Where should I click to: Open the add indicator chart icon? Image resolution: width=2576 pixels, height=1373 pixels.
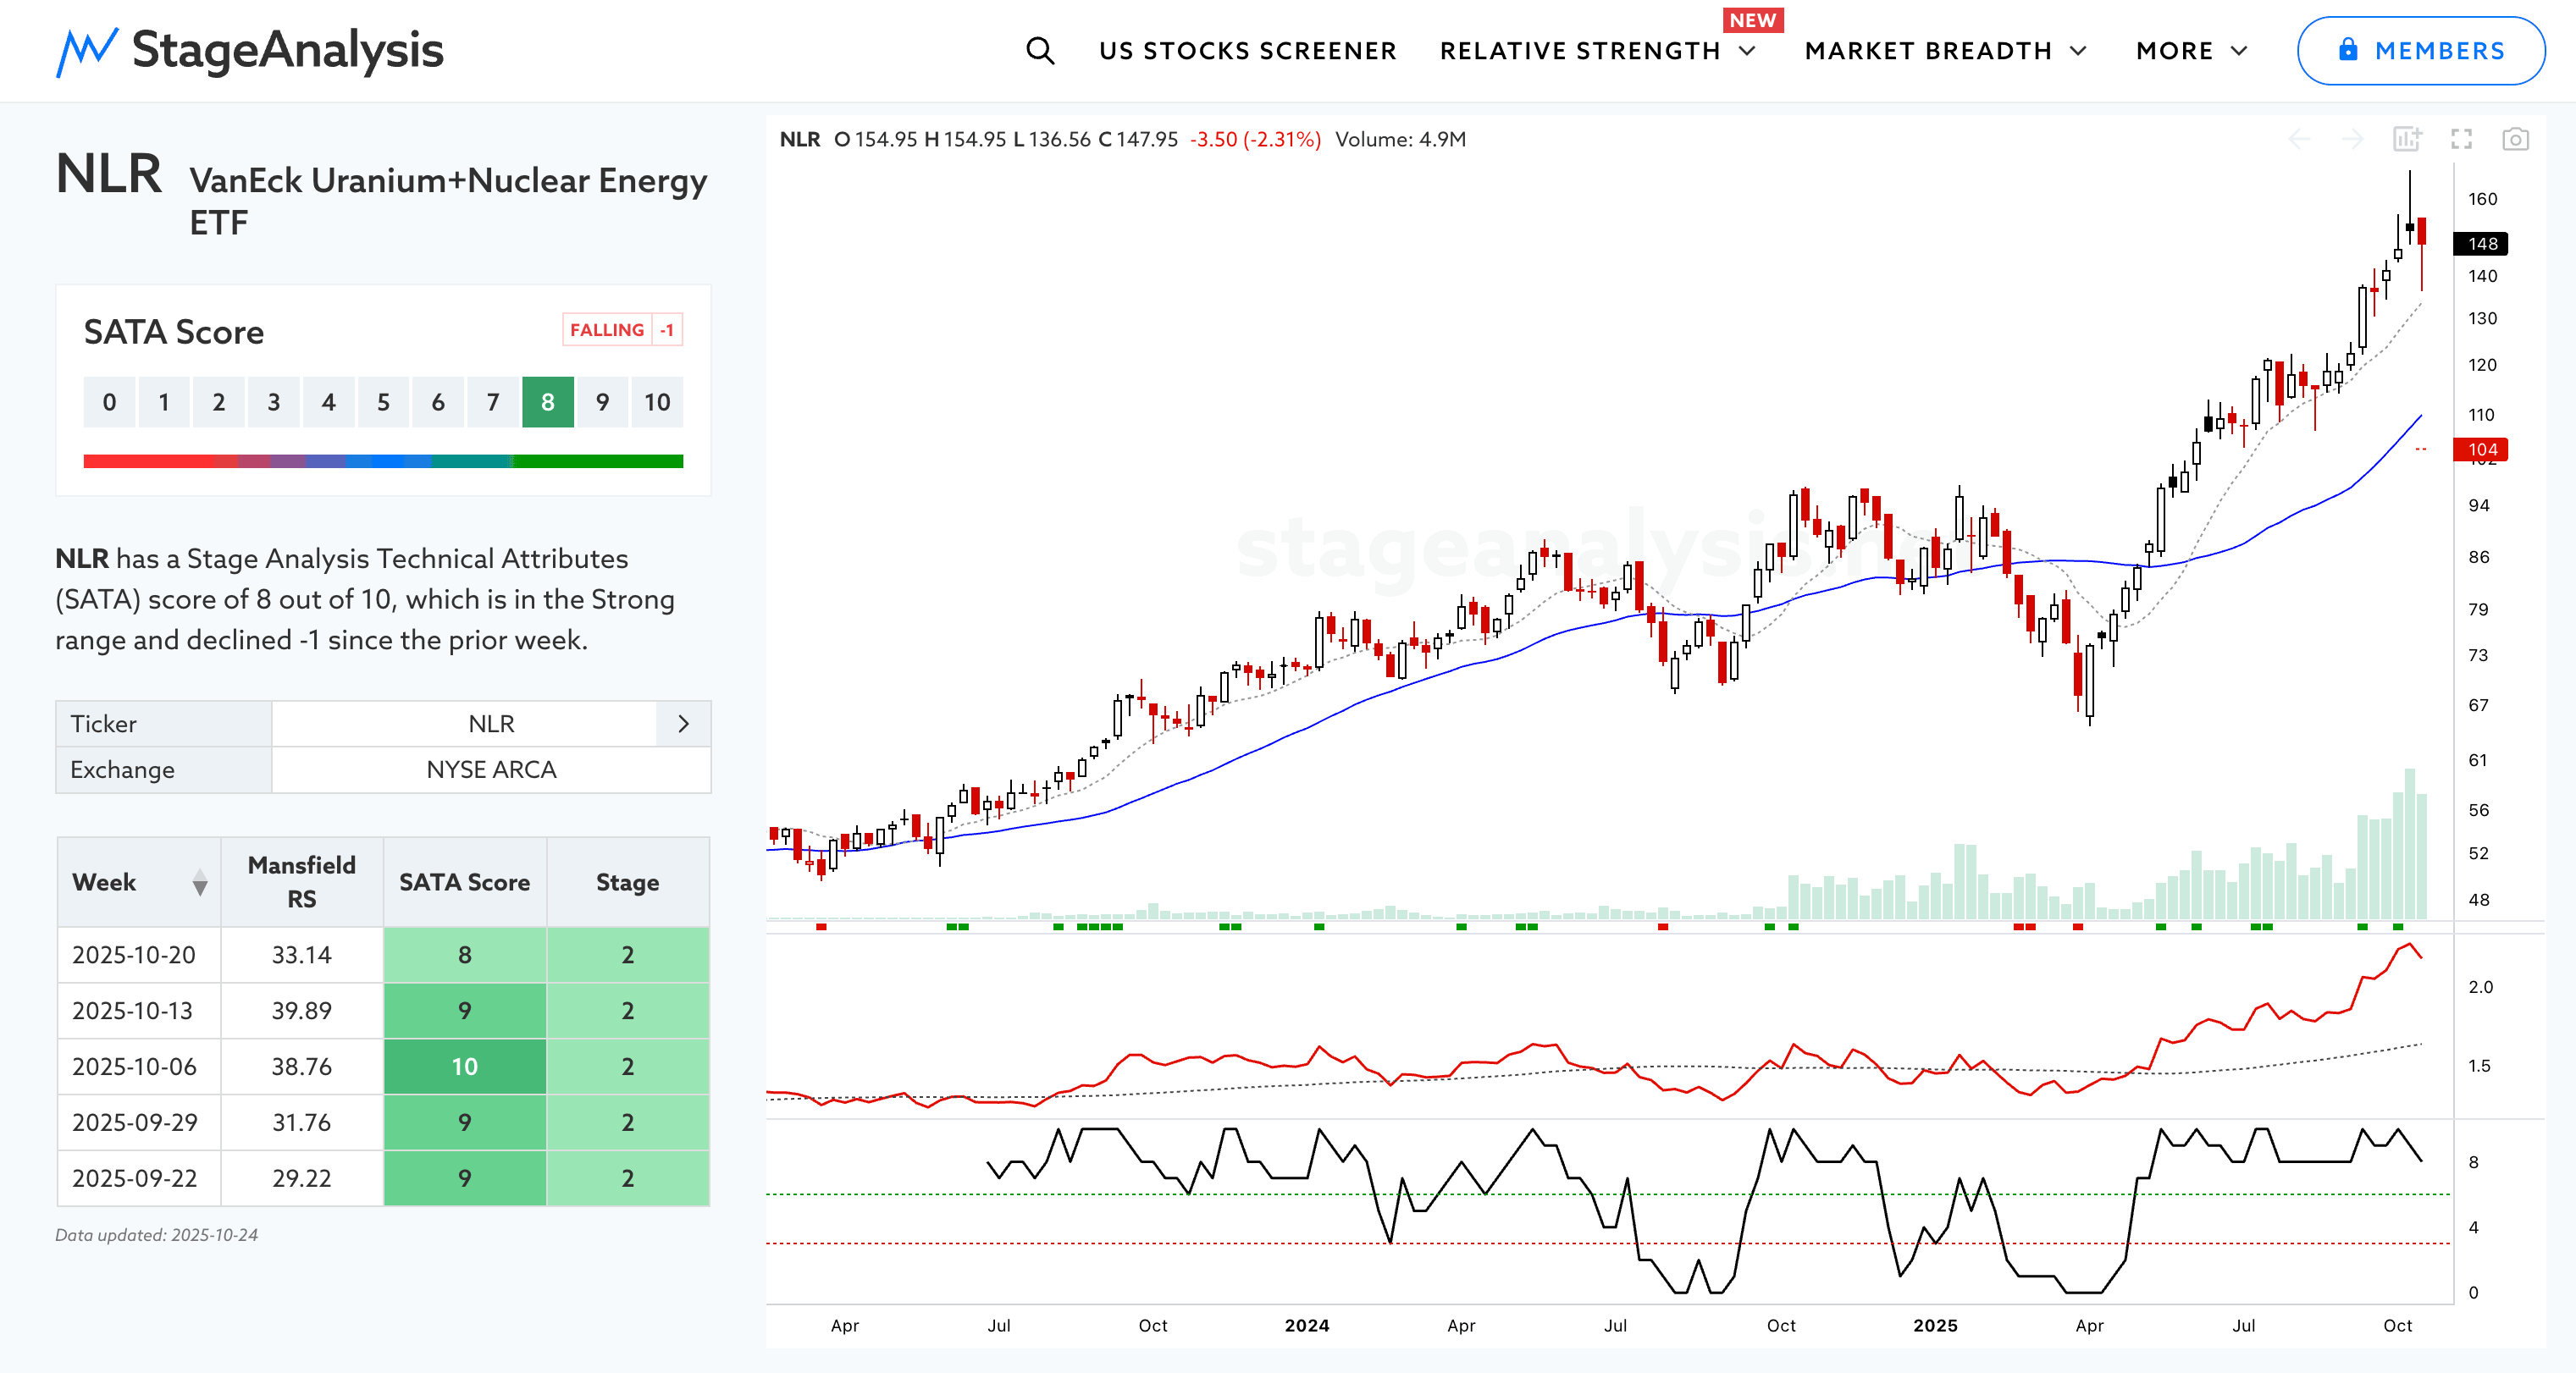2407,140
